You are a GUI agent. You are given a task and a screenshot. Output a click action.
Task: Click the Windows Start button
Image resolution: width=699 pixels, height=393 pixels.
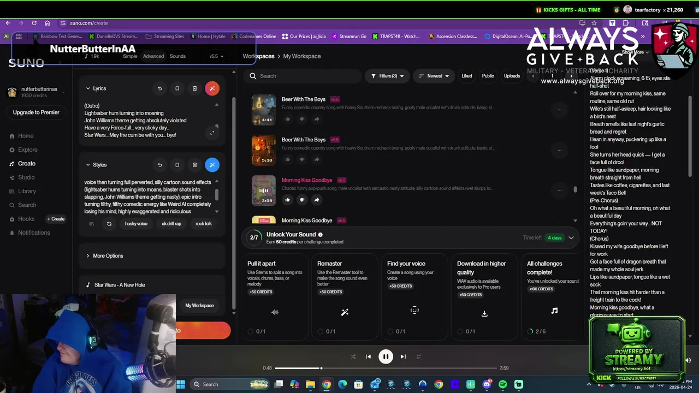(181, 384)
